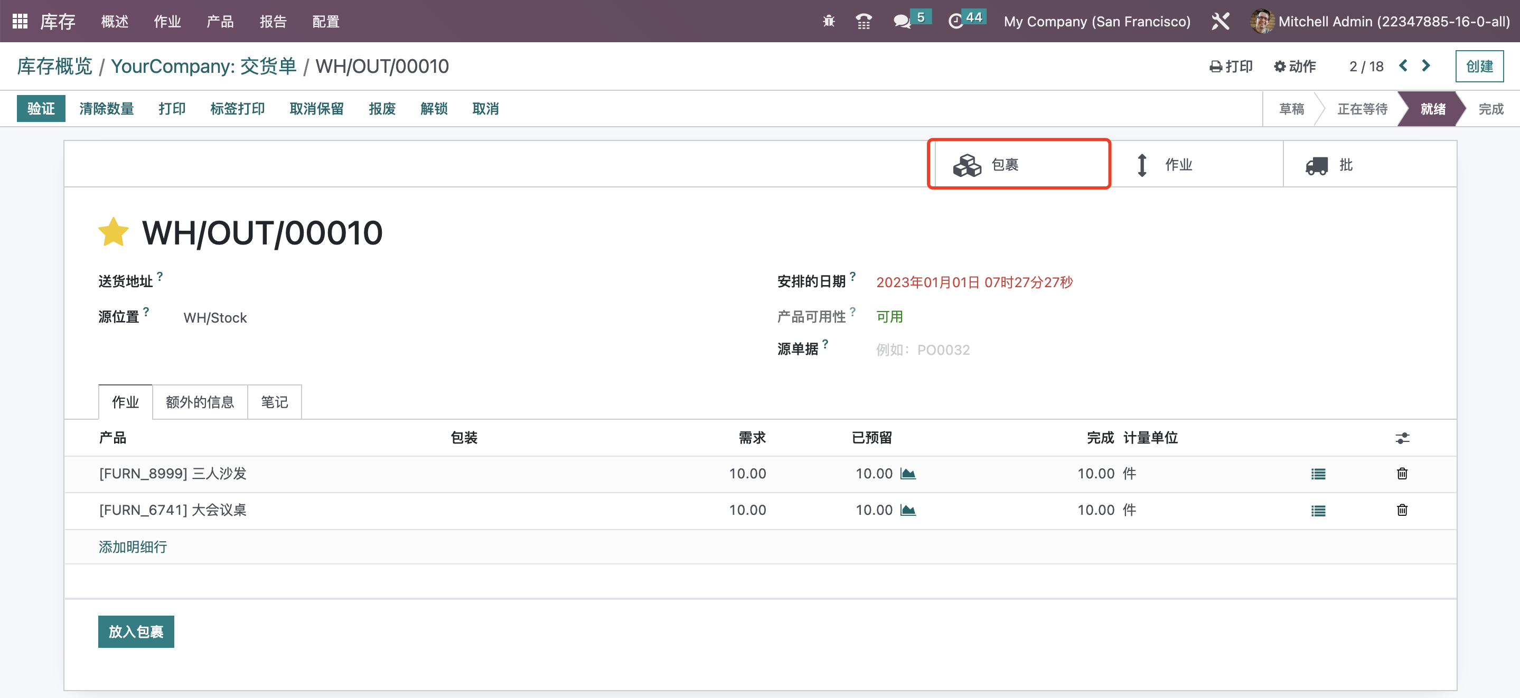
Task: Open activities clock icon with badge 44
Action: click(x=966, y=20)
